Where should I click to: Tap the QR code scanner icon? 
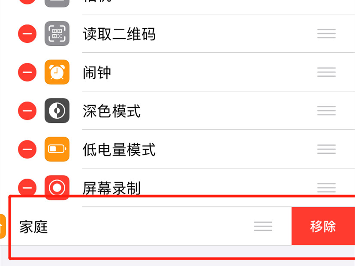pos(57,33)
